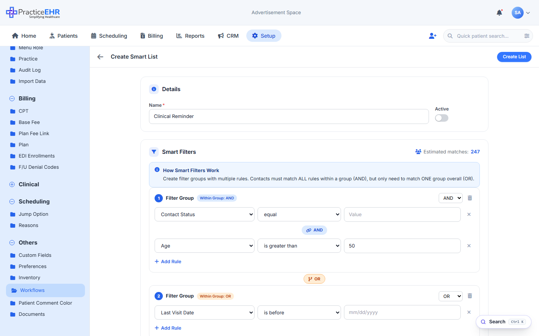Collapse the Scheduling sidebar section
This screenshot has height=336, width=539.
[12, 202]
